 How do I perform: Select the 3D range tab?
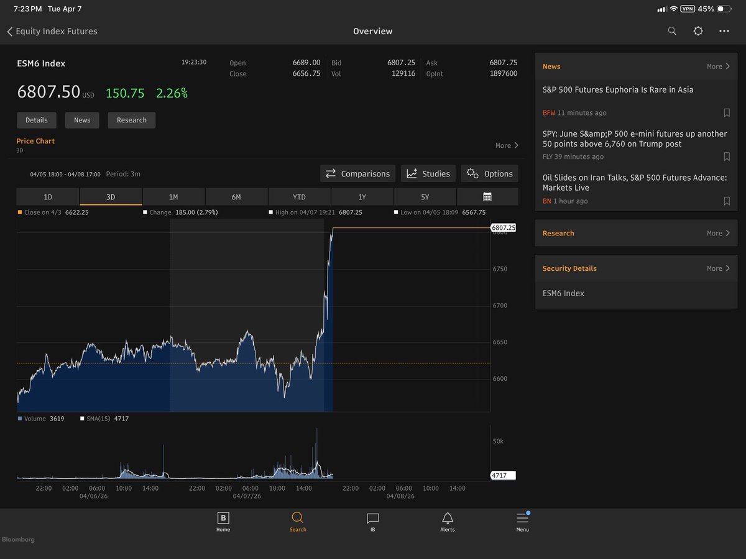tap(111, 197)
